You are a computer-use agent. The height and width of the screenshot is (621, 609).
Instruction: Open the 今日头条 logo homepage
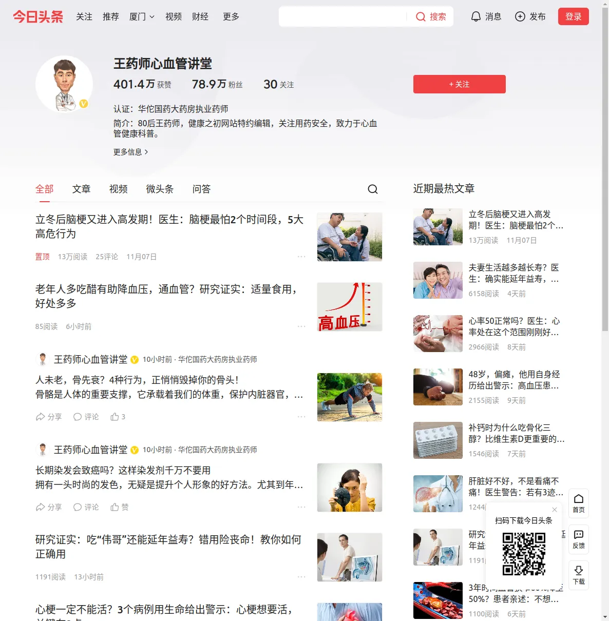[38, 17]
